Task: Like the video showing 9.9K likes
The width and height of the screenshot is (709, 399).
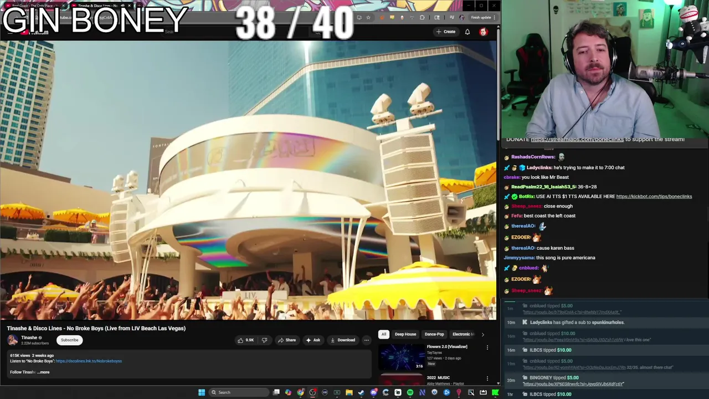Action: tap(245, 340)
